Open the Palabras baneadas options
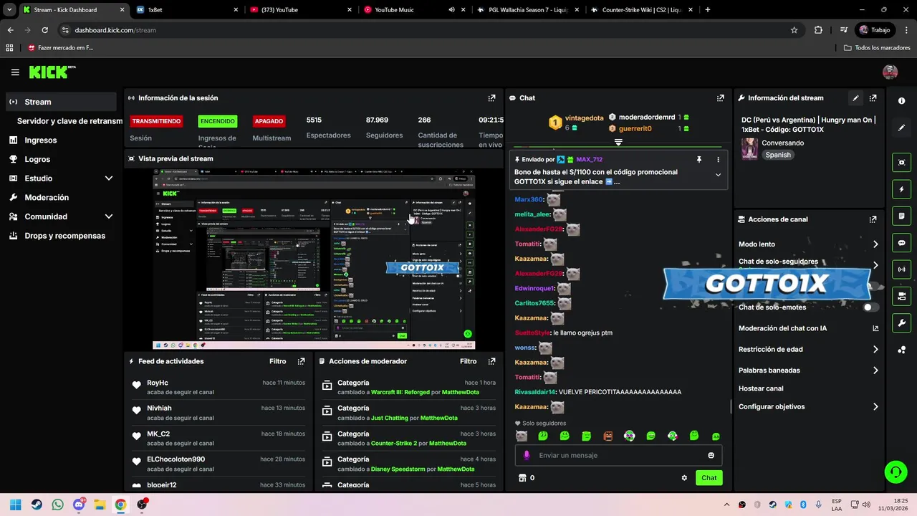Screen dimensions: 917x516 [x=808, y=371]
